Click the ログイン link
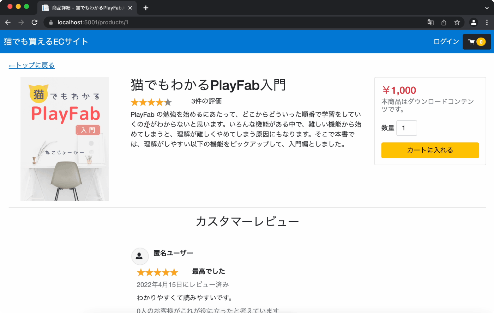Viewport: 494px width, 313px height. [446, 42]
